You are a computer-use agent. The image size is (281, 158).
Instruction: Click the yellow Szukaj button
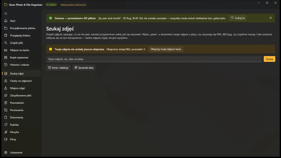[x=269, y=59]
